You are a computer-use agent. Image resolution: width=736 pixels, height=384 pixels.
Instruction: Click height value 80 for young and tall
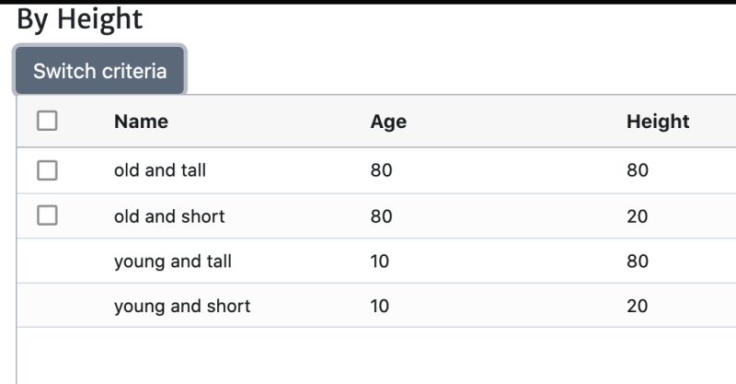coord(638,262)
